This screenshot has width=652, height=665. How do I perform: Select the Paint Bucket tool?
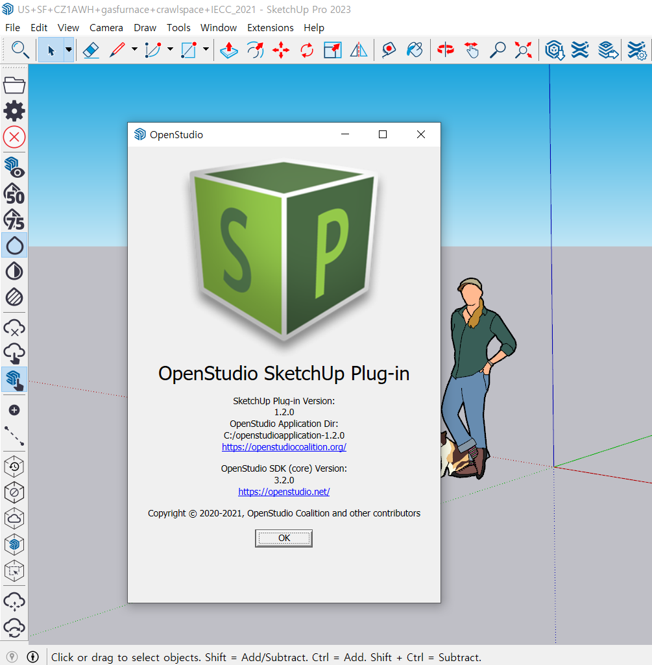[415, 50]
